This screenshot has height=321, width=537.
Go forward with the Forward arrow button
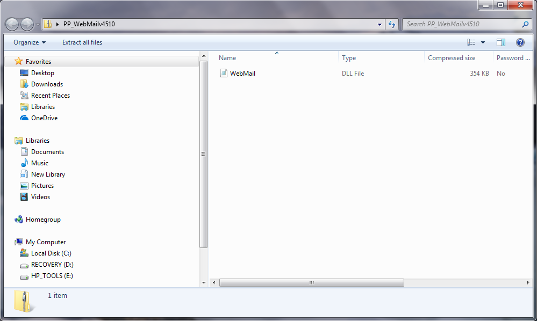[27, 24]
